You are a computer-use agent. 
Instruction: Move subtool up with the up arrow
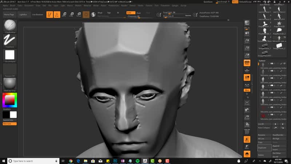[275, 124]
